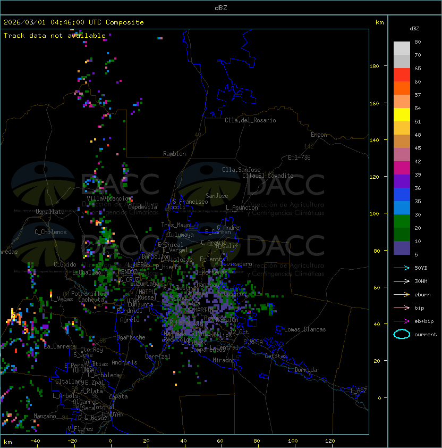Click the cyan ellipse 'current' legend icon
The width and height of the screenshot is (442, 448).
pos(402,334)
